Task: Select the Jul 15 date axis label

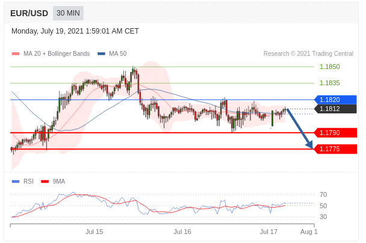Action: point(95,232)
